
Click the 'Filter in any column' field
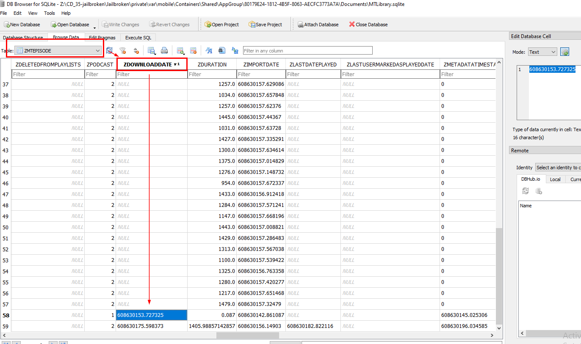point(307,51)
